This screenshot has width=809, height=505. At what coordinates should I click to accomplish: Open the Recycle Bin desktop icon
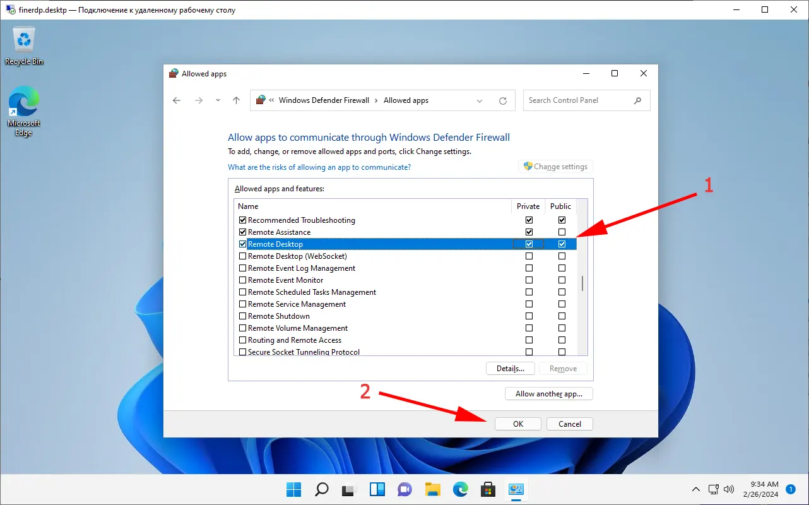[24, 46]
